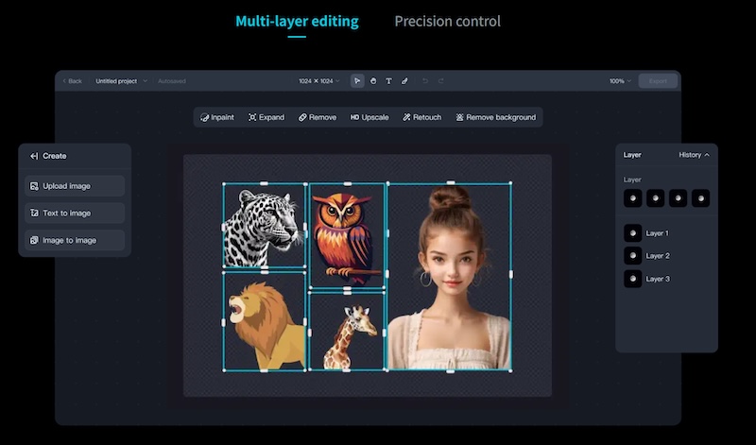Click the undo arrow icon

click(425, 81)
